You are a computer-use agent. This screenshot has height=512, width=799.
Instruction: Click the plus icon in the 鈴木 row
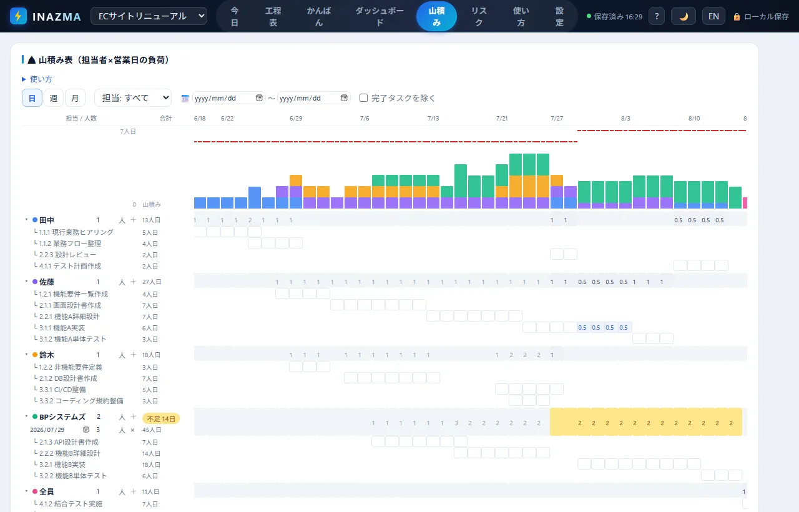click(x=133, y=355)
